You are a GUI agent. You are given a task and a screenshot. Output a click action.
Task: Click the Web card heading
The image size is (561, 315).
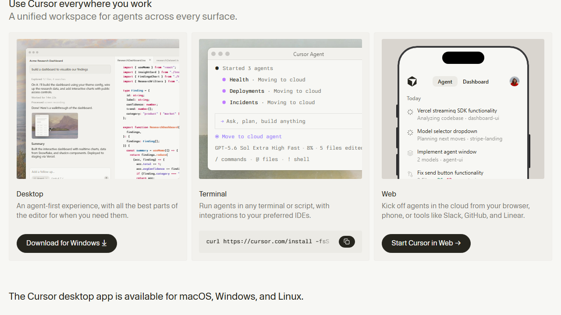pyautogui.click(x=389, y=194)
